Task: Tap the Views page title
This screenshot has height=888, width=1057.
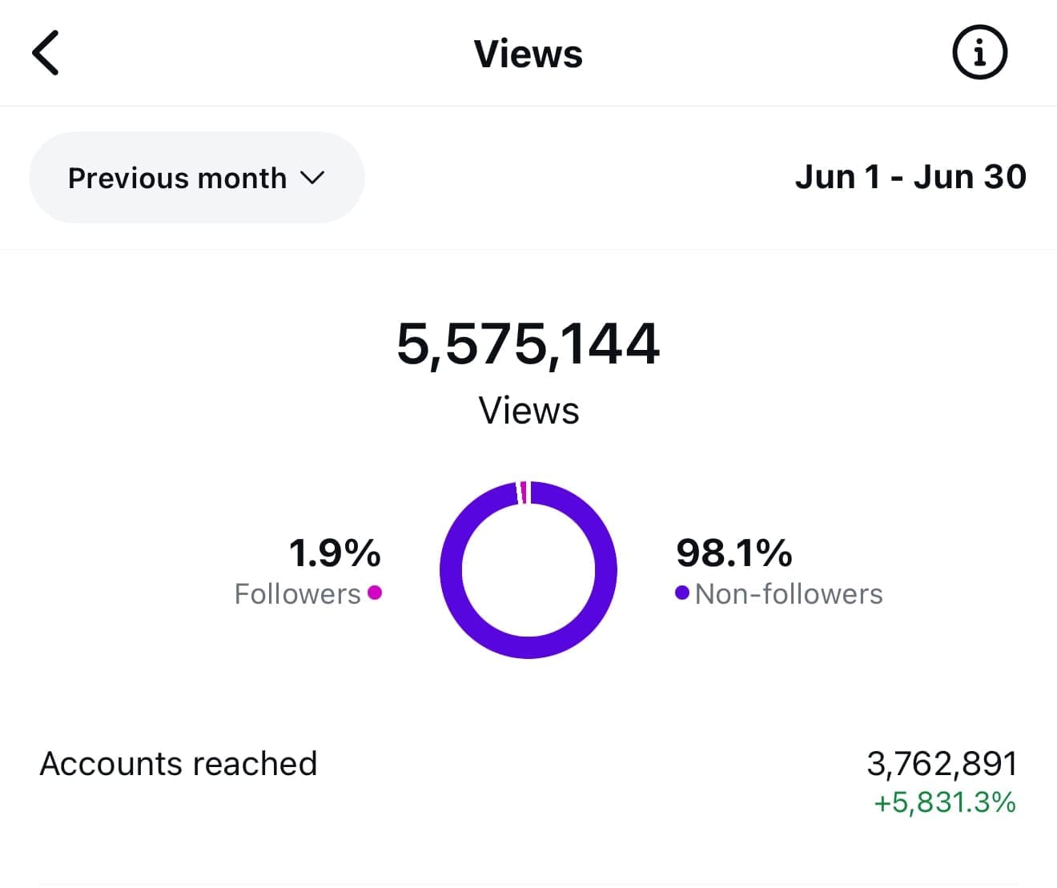Action: click(528, 54)
